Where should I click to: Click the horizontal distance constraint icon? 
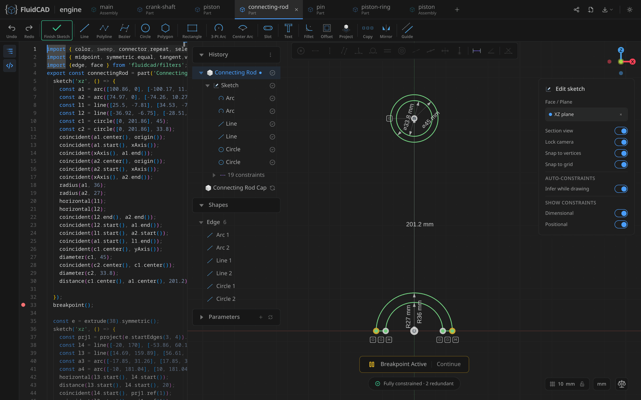click(x=477, y=51)
